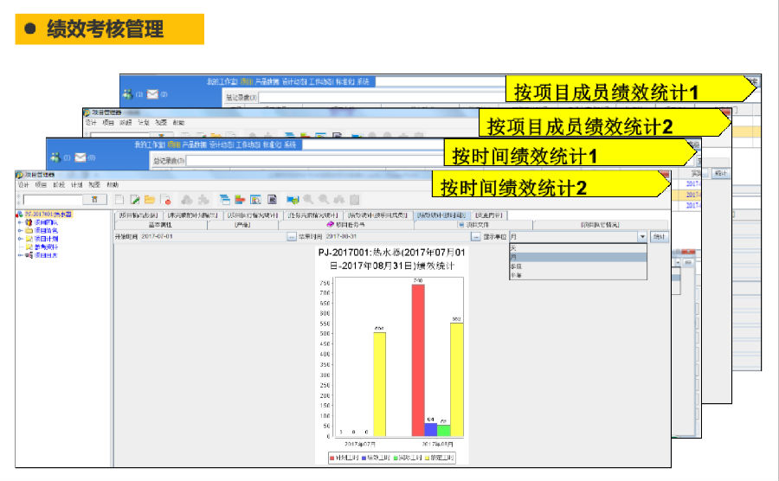Click the second magnifier zoom icon in front toolbar
Screen dimensions: 779x481
pyautogui.click(x=324, y=200)
